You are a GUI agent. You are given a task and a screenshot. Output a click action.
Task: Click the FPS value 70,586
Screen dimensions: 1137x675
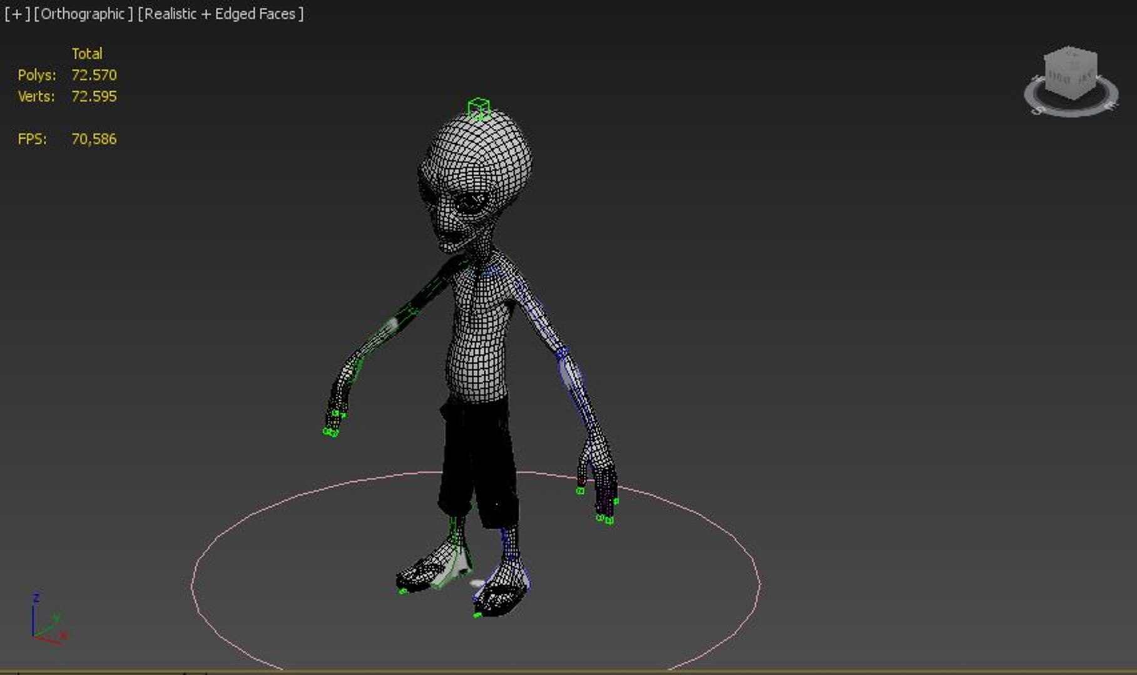pos(94,139)
